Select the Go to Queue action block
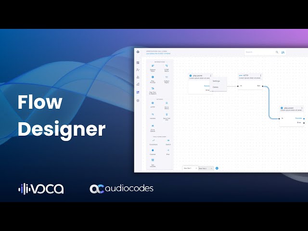 tap(153, 128)
